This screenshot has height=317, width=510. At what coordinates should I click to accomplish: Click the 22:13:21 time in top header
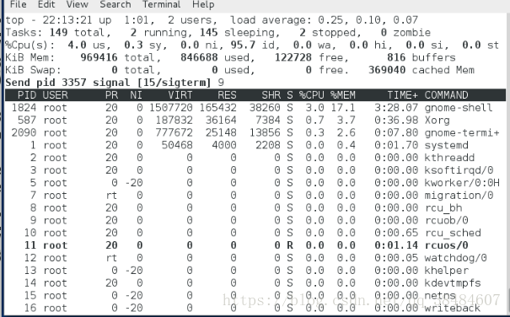pyautogui.click(x=67, y=20)
